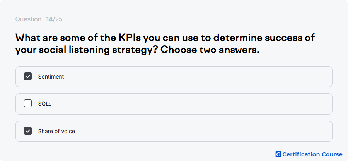Click the blue G logo icon
Image resolution: width=348 pixels, height=161 pixels.
coord(278,154)
